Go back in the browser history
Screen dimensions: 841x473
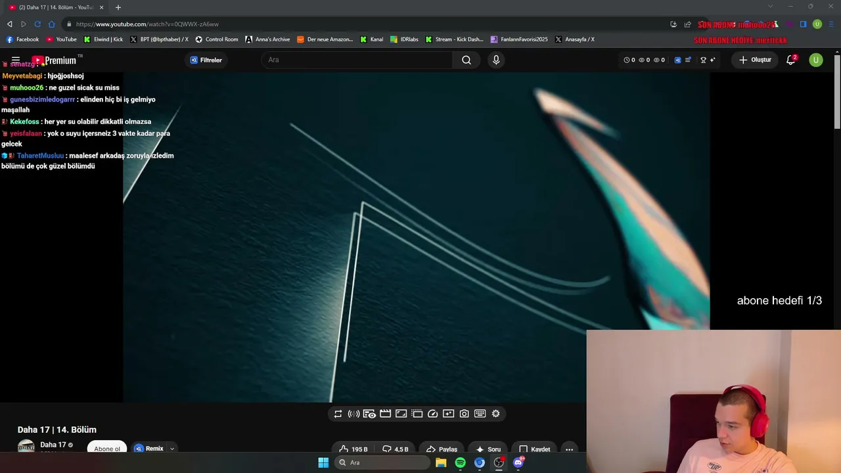(x=9, y=24)
